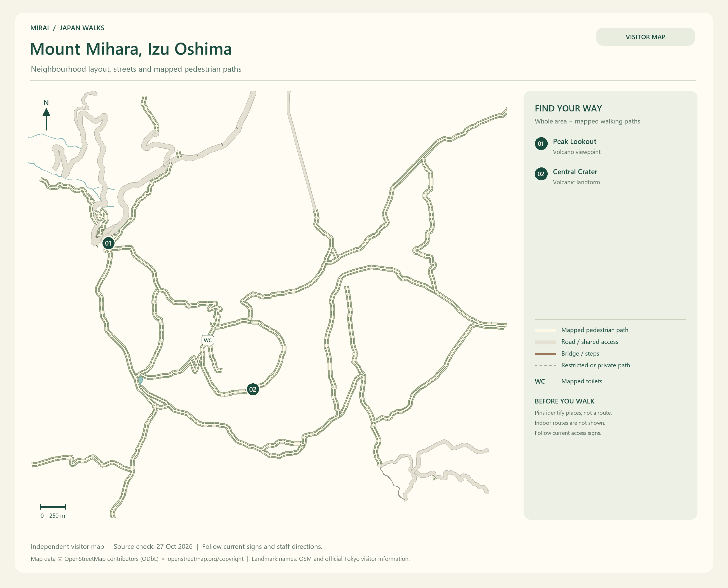Select the WC toilet marker on the map

208,340
